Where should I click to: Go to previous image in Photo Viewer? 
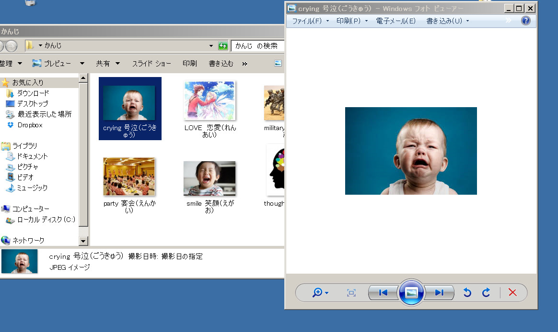383,293
